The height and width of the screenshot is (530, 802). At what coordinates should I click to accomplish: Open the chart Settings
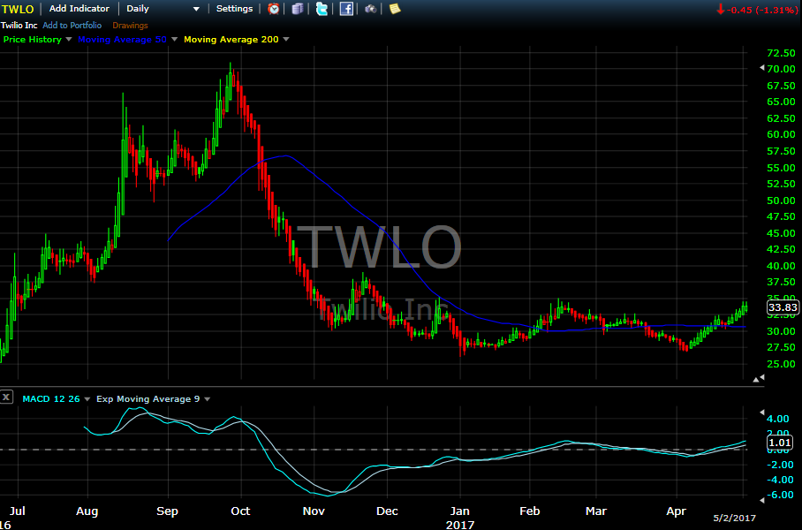tap(234, 9)
